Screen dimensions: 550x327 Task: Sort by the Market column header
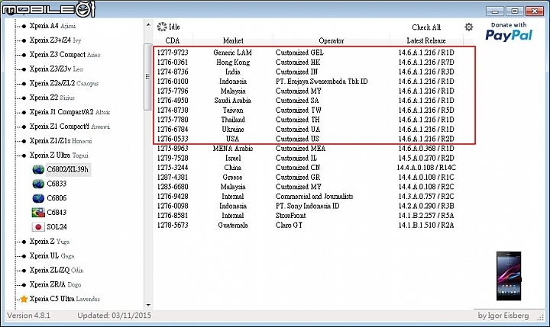[233, 40]
